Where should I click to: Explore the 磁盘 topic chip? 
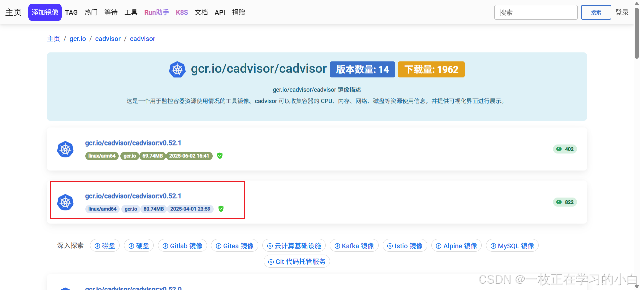tap(105, 246)
